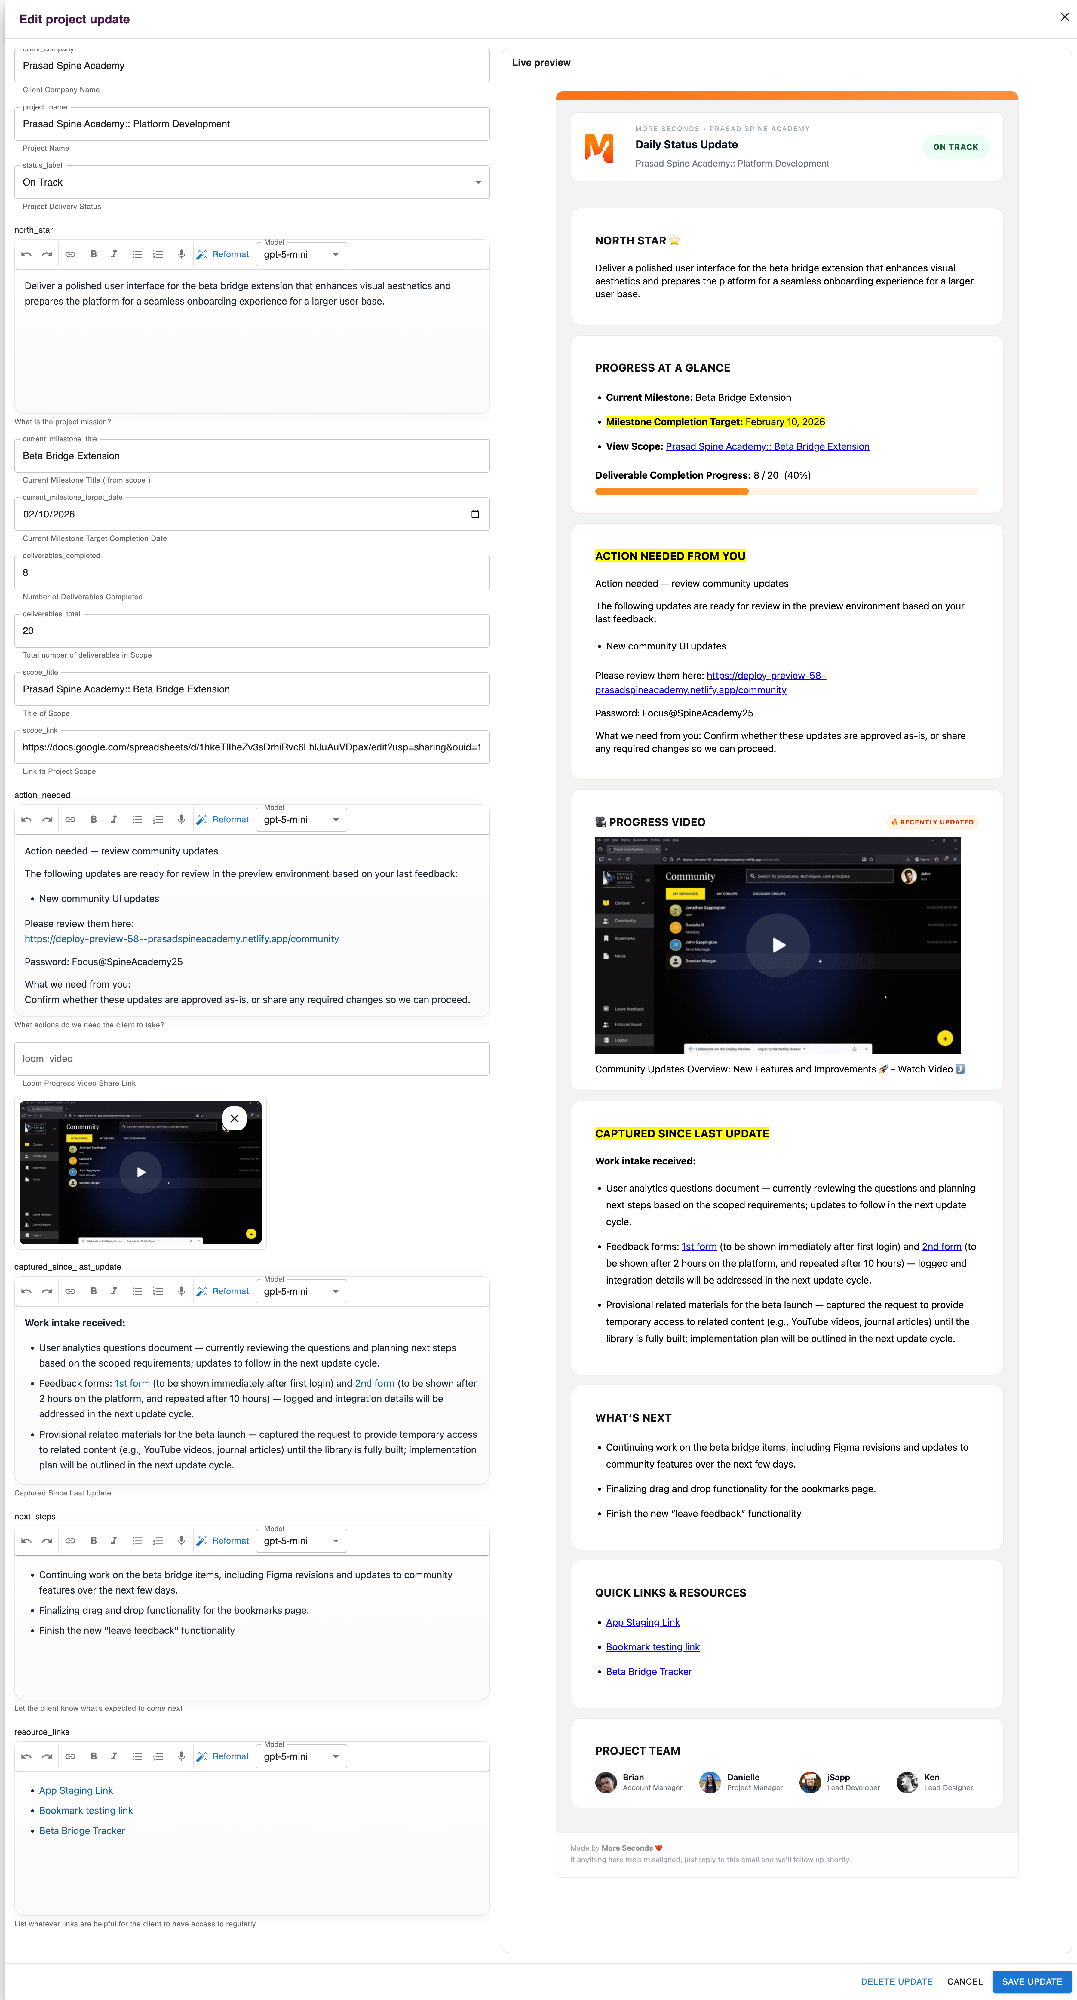
Task: Start microphone dictation in action_needed toolbar
Action: 181,820
